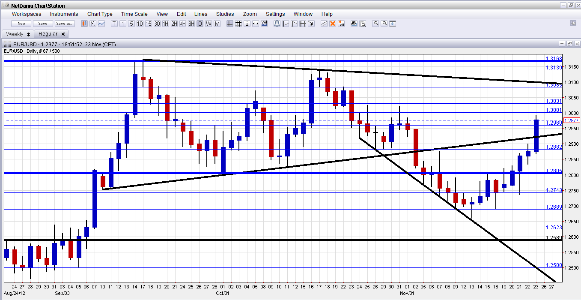Select the 4H timeframe button

click(183, 24)
